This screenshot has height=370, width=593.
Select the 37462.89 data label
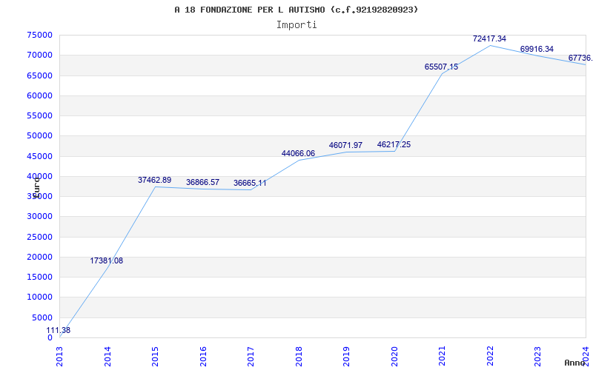click(154, 180)
